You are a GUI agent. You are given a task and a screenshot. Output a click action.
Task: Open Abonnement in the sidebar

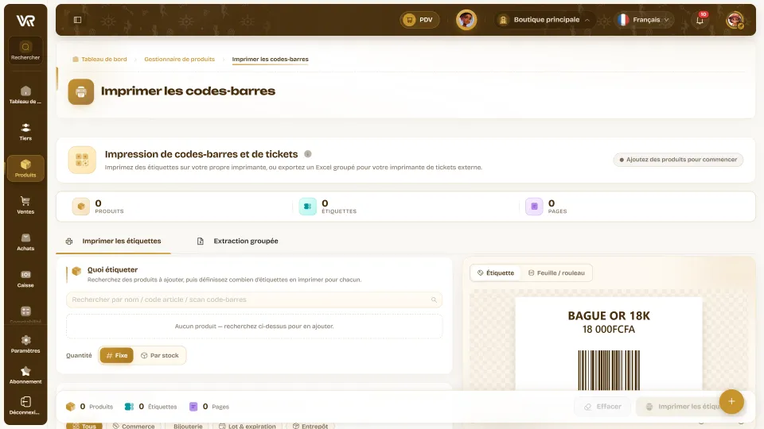[25, 375]
